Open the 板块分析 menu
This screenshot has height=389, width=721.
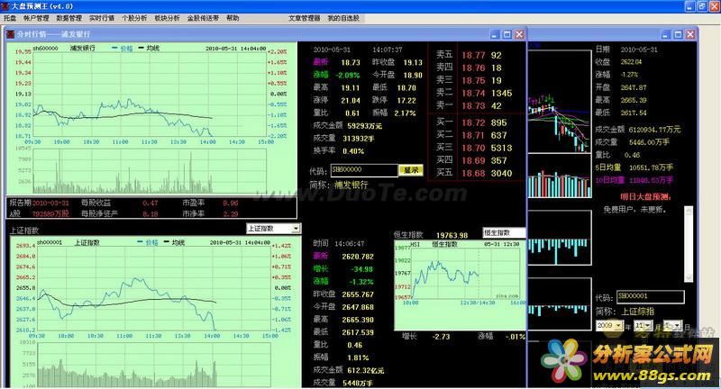click(167, 18)
